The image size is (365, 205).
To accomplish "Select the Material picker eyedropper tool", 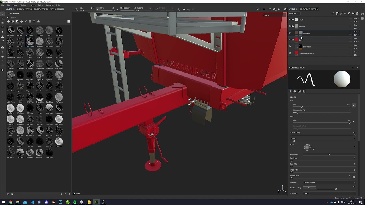I will (x=3, y=41).
